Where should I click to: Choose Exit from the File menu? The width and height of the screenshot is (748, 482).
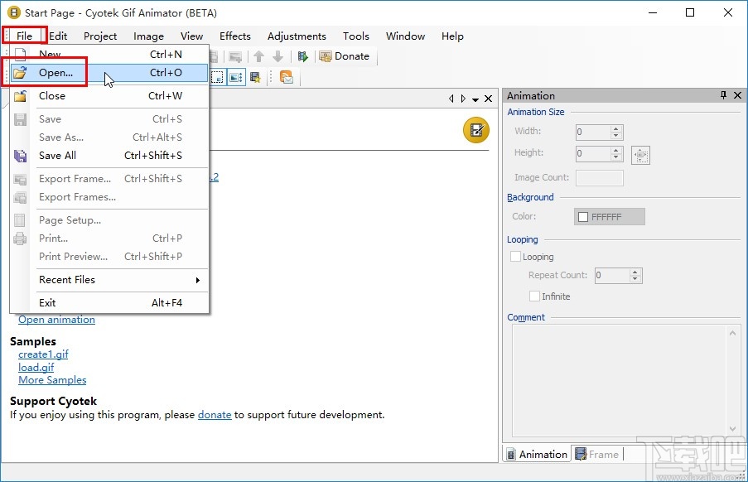tap(109, 303)
